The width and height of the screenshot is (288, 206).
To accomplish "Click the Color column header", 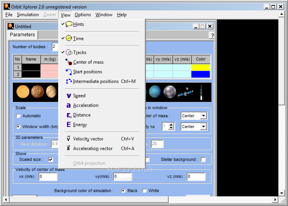I will (x=201, y=59).
